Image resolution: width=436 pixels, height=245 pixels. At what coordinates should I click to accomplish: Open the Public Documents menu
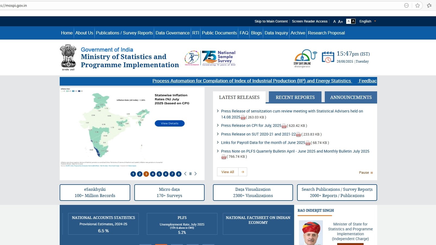219,33
